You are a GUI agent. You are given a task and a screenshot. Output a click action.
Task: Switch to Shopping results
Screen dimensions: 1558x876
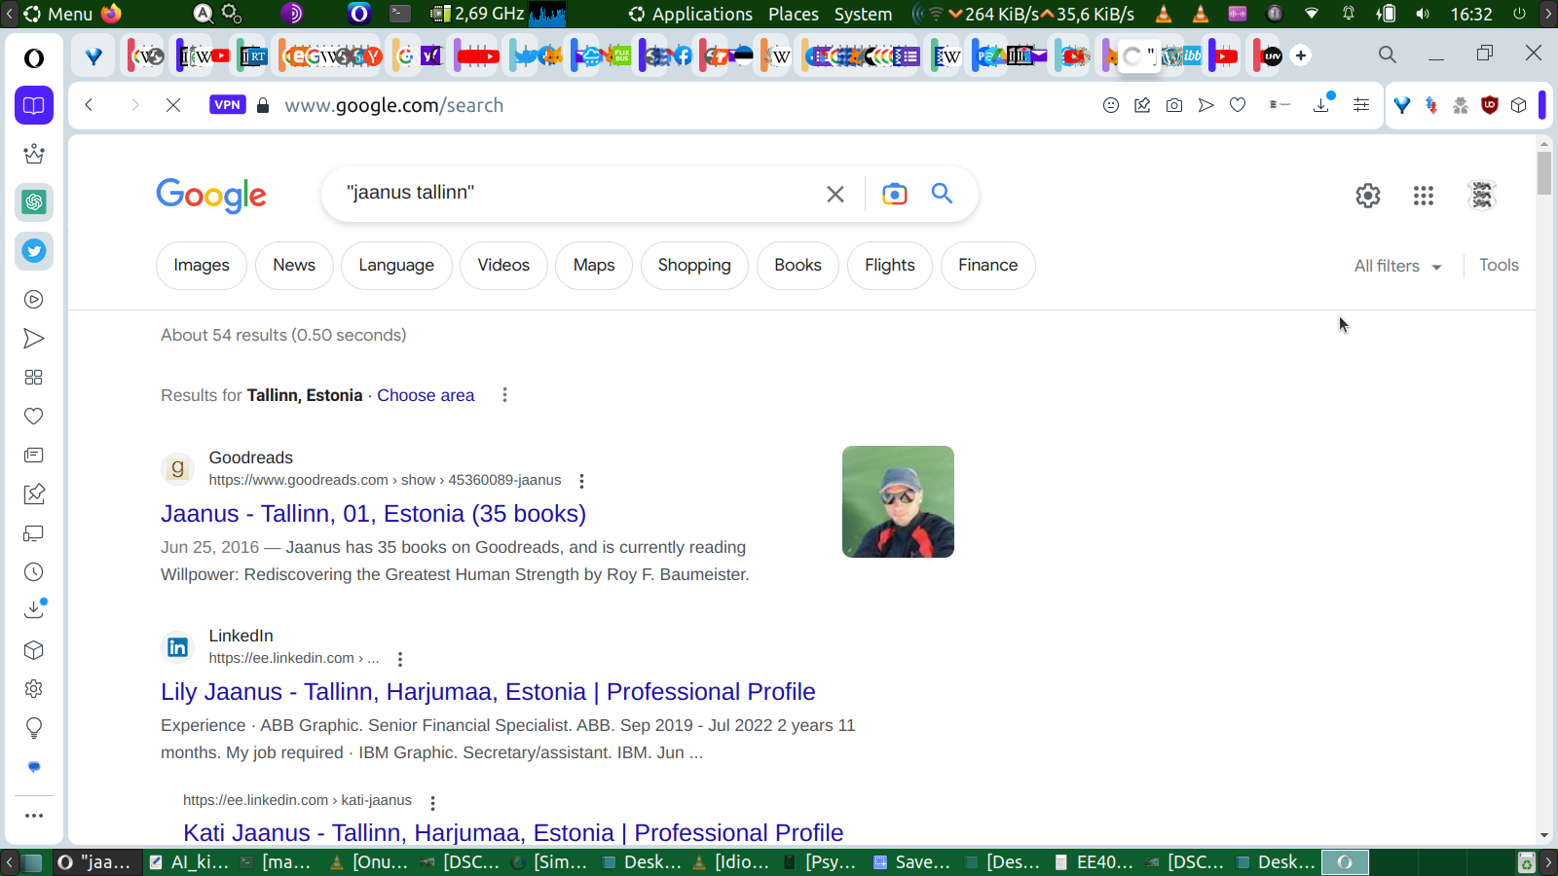694,266
